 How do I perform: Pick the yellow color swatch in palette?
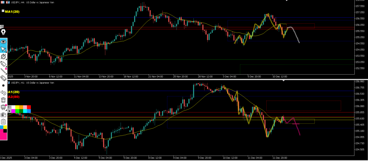(17, 107)
